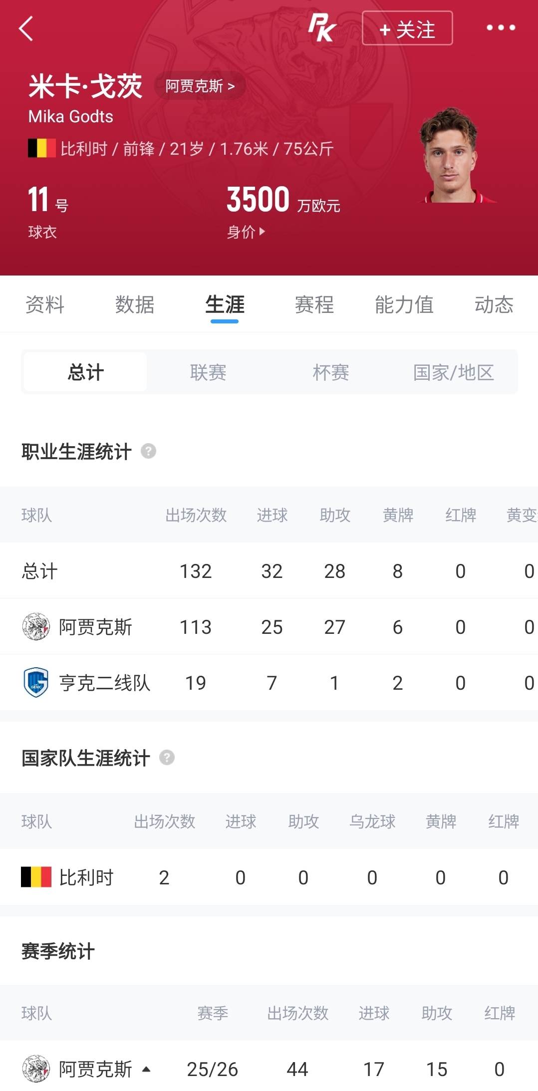Tap the back arrow icon

click(x=26, y=28)
